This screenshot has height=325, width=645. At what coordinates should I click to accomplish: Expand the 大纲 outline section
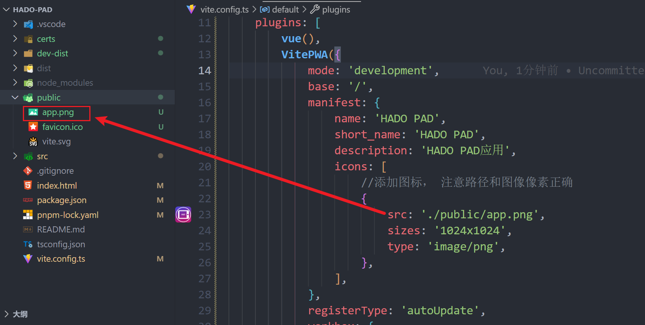pos(6,314)
